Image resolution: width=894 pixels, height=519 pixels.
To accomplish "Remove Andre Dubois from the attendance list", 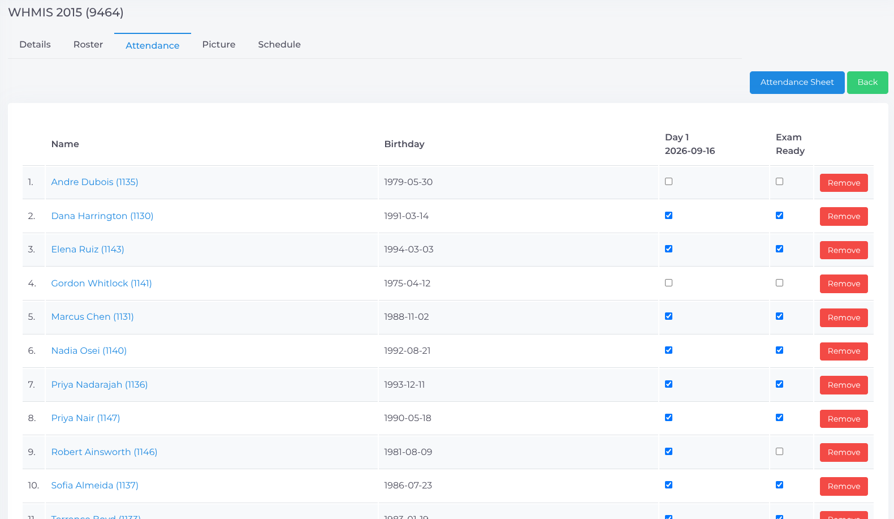I will [x=844, y=183].
